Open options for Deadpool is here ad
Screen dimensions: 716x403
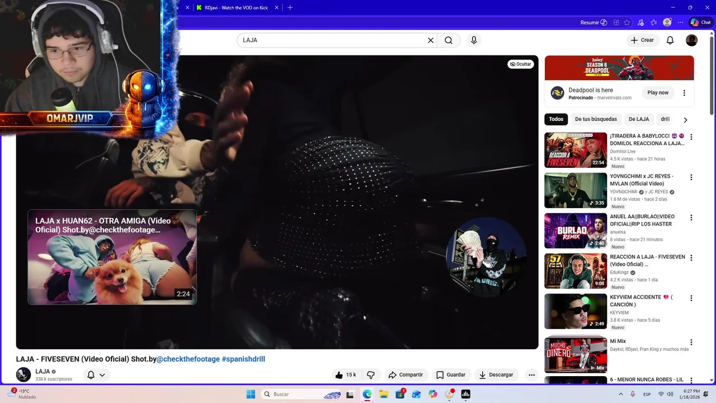(684, 93)
